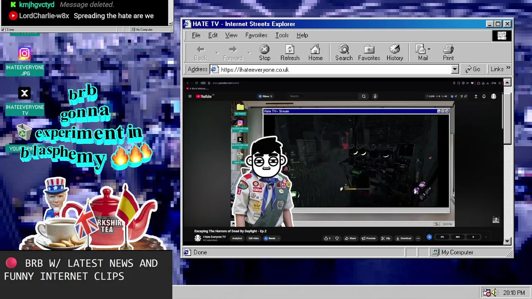Screen dimensions: 532x299
Task: Click the vertical scrollbar down arrow
Action: [x=507, y=241]
